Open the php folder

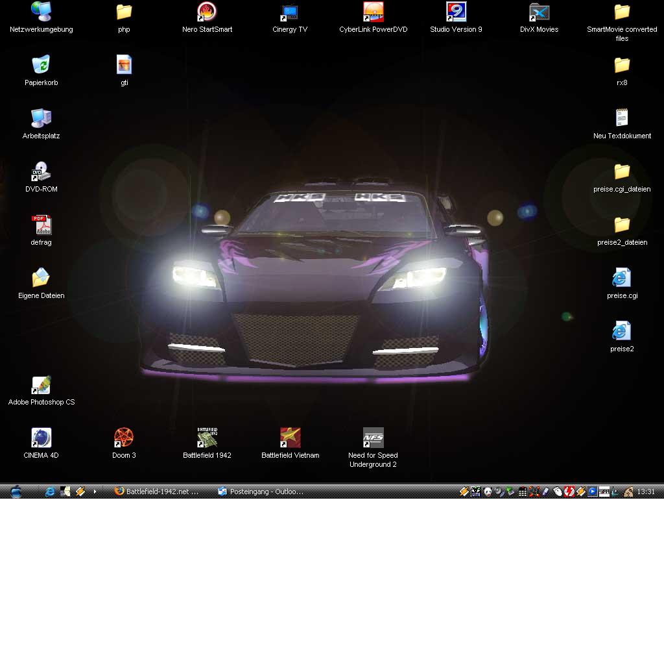tap(124, 18)
